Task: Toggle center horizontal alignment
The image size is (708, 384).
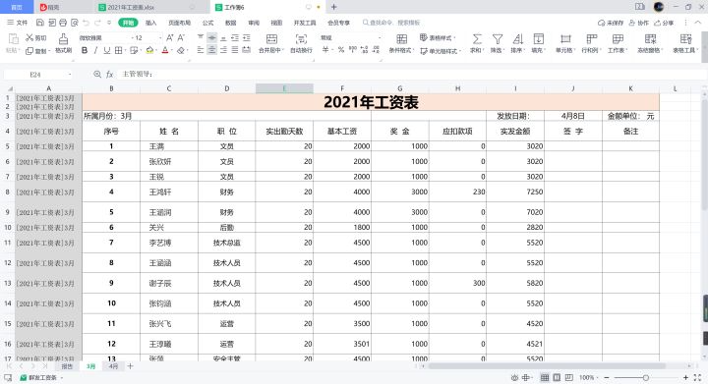Action: pyautogui.click(x=211, y=50)
